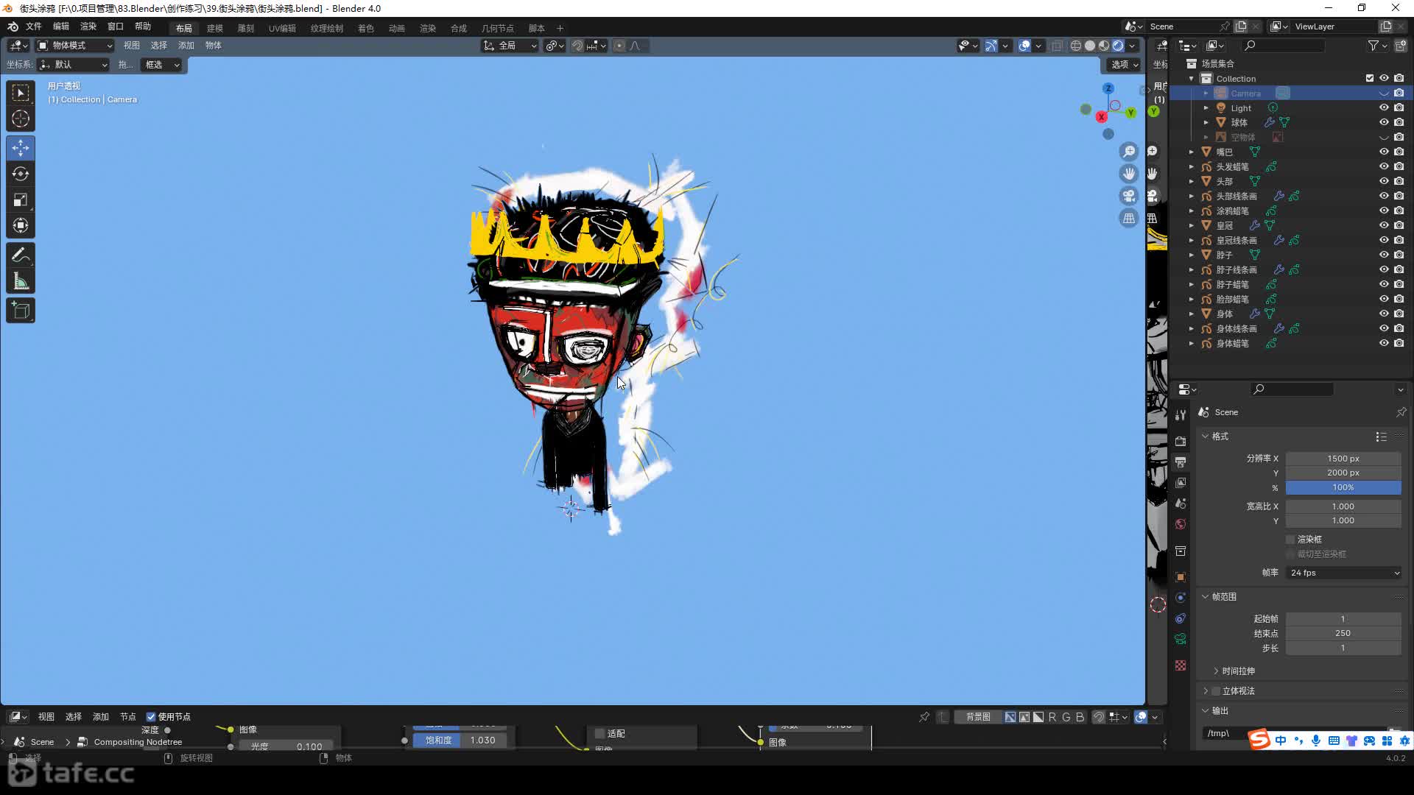Viewport: 1414px width, 795px height.
Task: Open the Texture properties tab
Action: point(1181,665)
